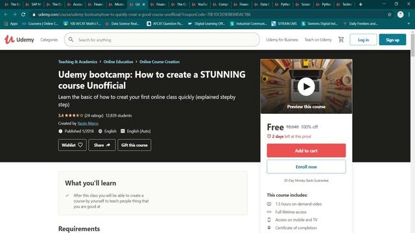Switch to the SAP browser tab
415x233 pixels.
click(x=33, y=5)
